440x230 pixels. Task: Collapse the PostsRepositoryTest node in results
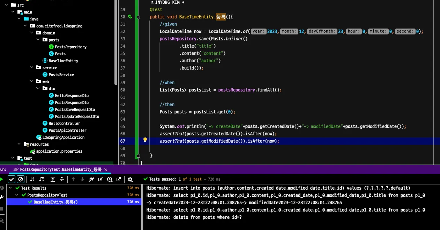pos(17,195)
